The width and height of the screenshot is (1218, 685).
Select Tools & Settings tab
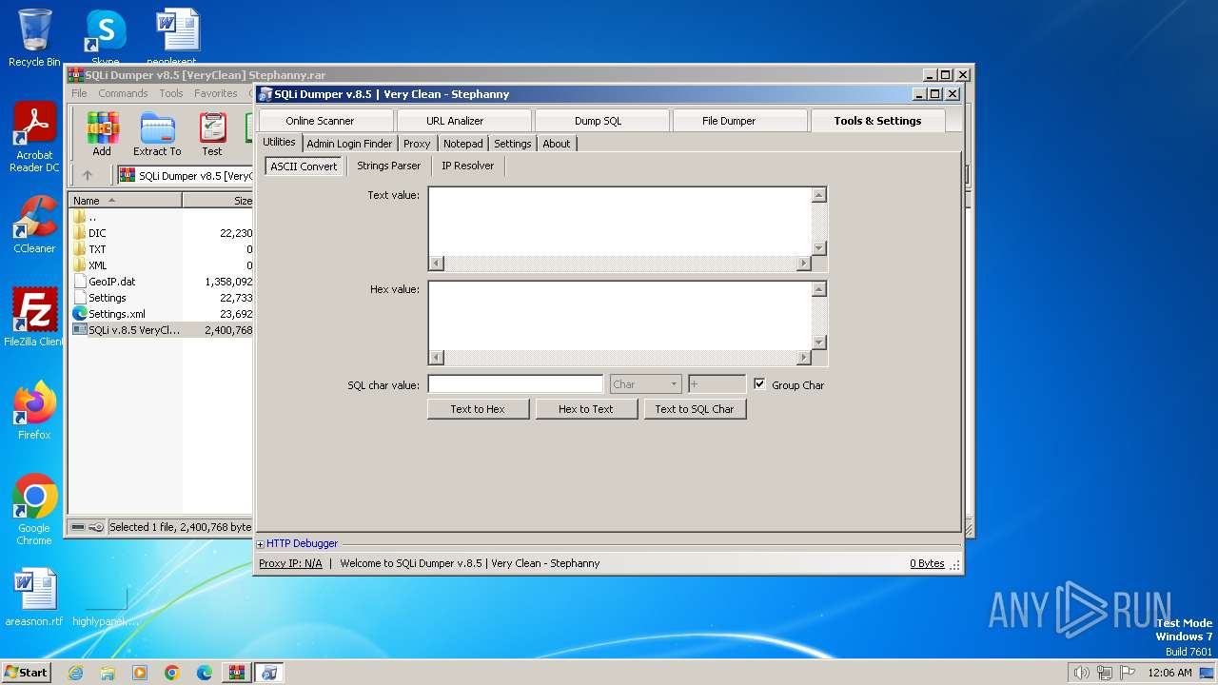(878, 121)
